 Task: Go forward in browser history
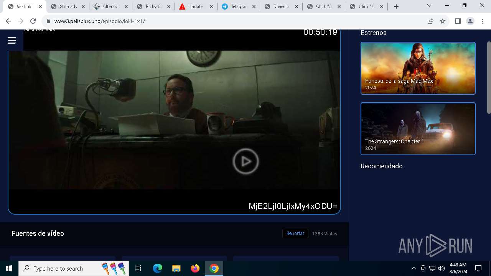21,21
